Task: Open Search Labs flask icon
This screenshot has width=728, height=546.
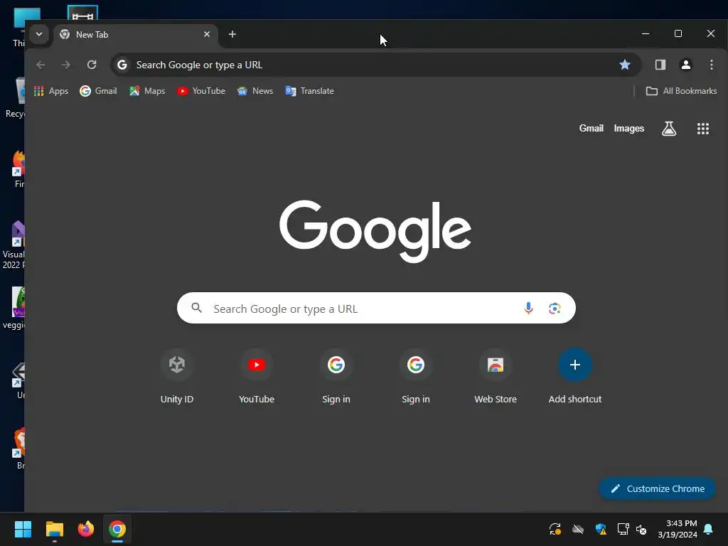Action: tap(669, 129)
